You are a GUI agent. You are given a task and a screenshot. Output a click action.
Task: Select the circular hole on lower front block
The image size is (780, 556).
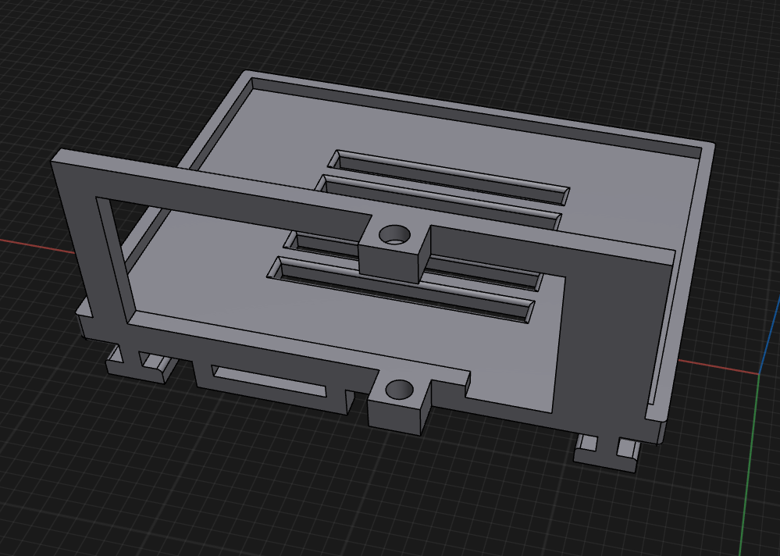point(399,387)
